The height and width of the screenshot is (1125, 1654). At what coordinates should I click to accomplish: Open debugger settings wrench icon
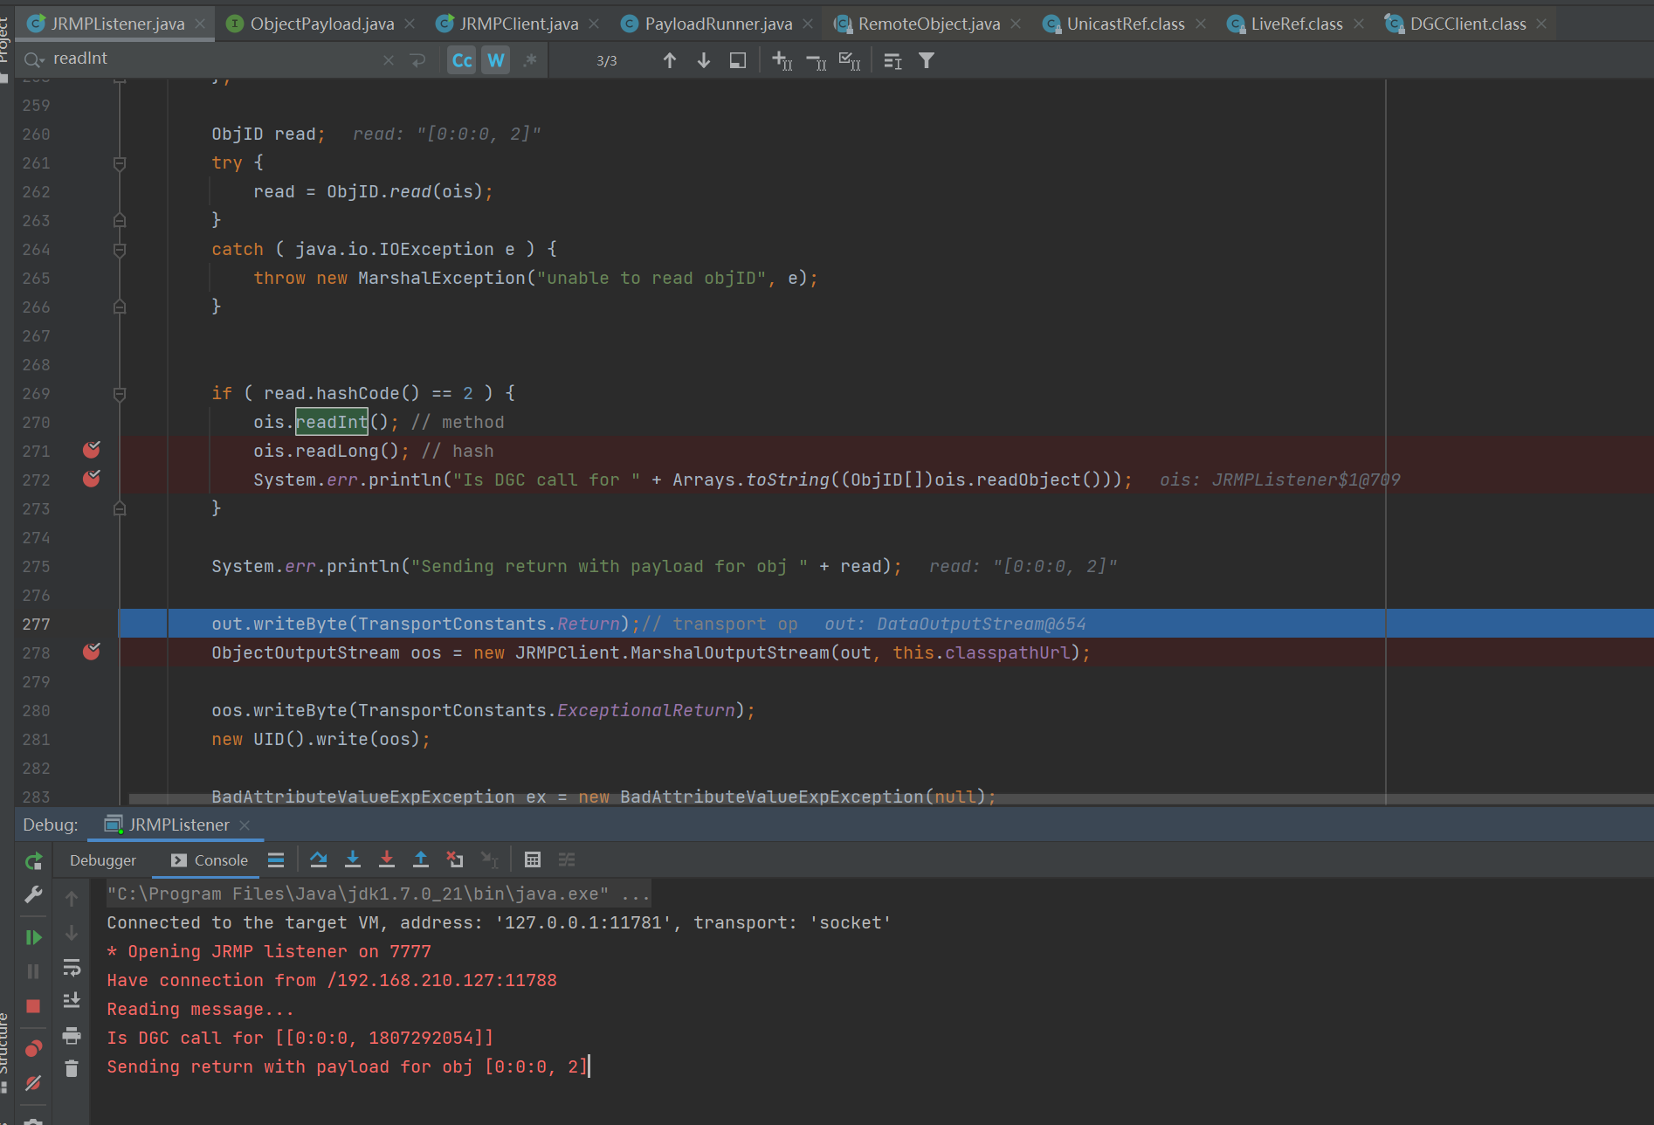[33, 894]
